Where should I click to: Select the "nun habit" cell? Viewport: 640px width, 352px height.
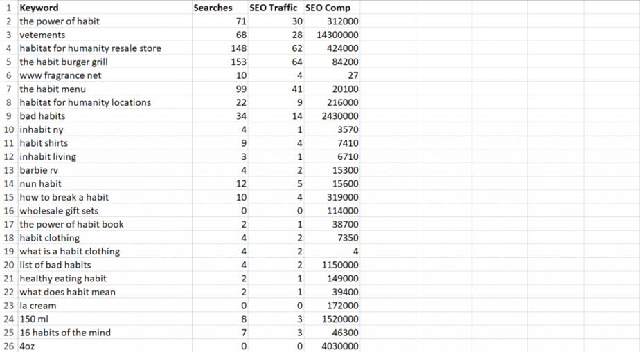click(x=105, y=183)
